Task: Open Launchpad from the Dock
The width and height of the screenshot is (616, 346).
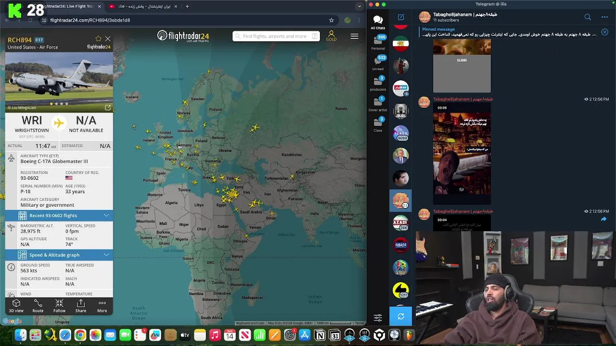Action: (x=35, y=335)
